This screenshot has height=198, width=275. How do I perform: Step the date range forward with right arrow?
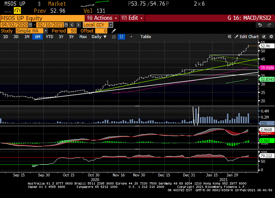pos(78,25)
